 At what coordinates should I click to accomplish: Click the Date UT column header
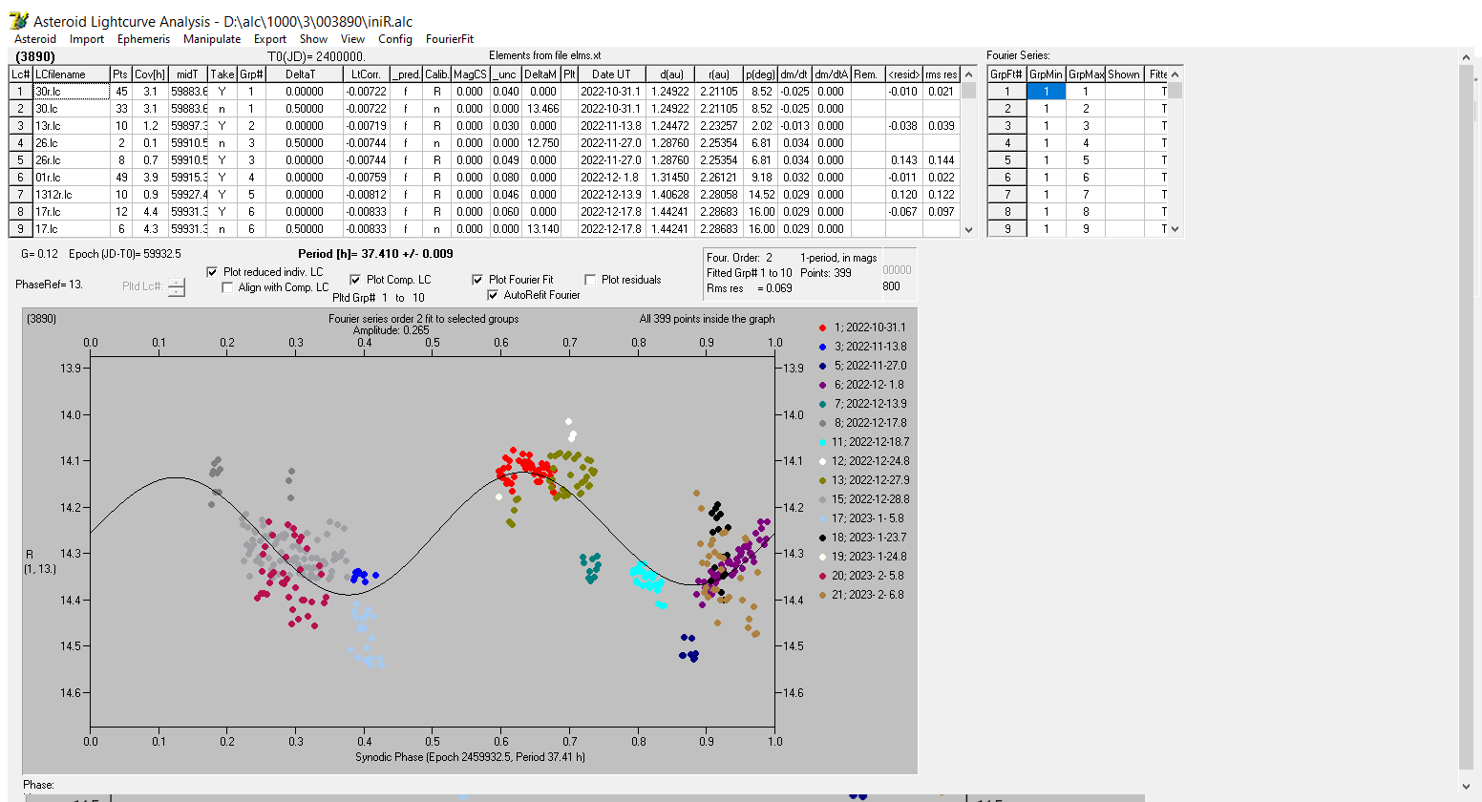(611, 74)
